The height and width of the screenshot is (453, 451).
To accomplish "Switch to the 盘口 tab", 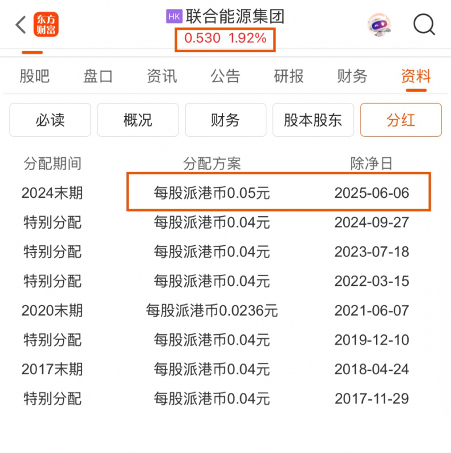I will coord(98,76).
